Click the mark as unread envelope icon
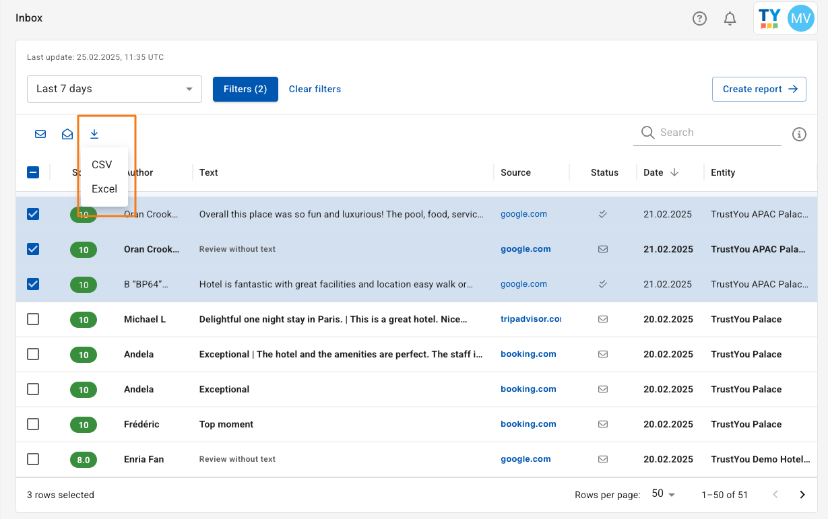 point(40,134)
